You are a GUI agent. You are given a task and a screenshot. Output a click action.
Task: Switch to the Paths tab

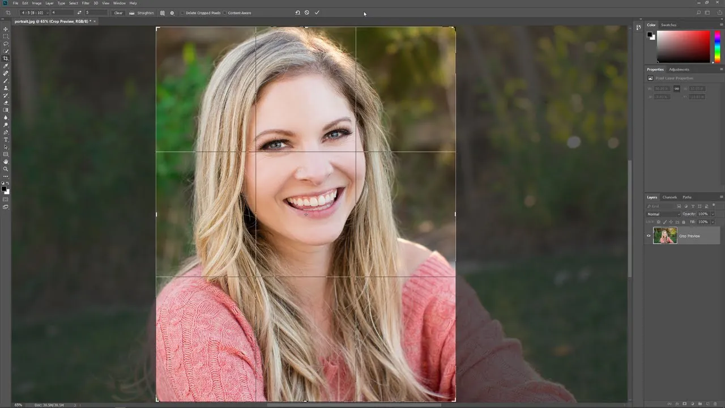[686, 197]
